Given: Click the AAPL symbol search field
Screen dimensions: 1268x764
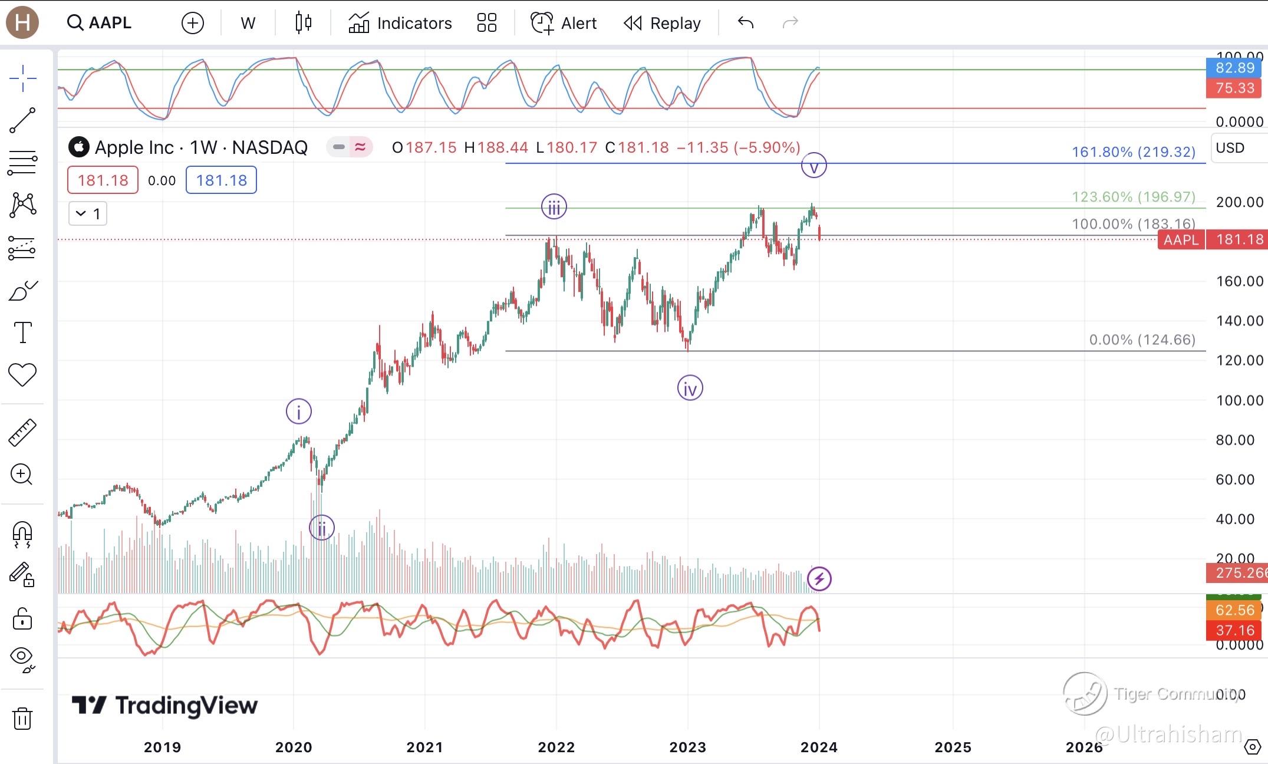Looking at the screenshot, I should (x=100, y=23).
